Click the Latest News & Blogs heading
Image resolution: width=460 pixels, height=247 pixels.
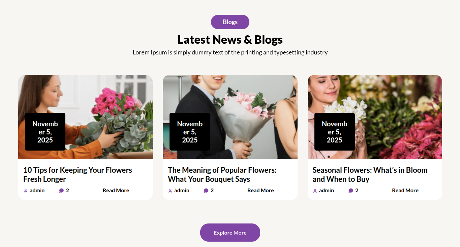click(230, 40)
